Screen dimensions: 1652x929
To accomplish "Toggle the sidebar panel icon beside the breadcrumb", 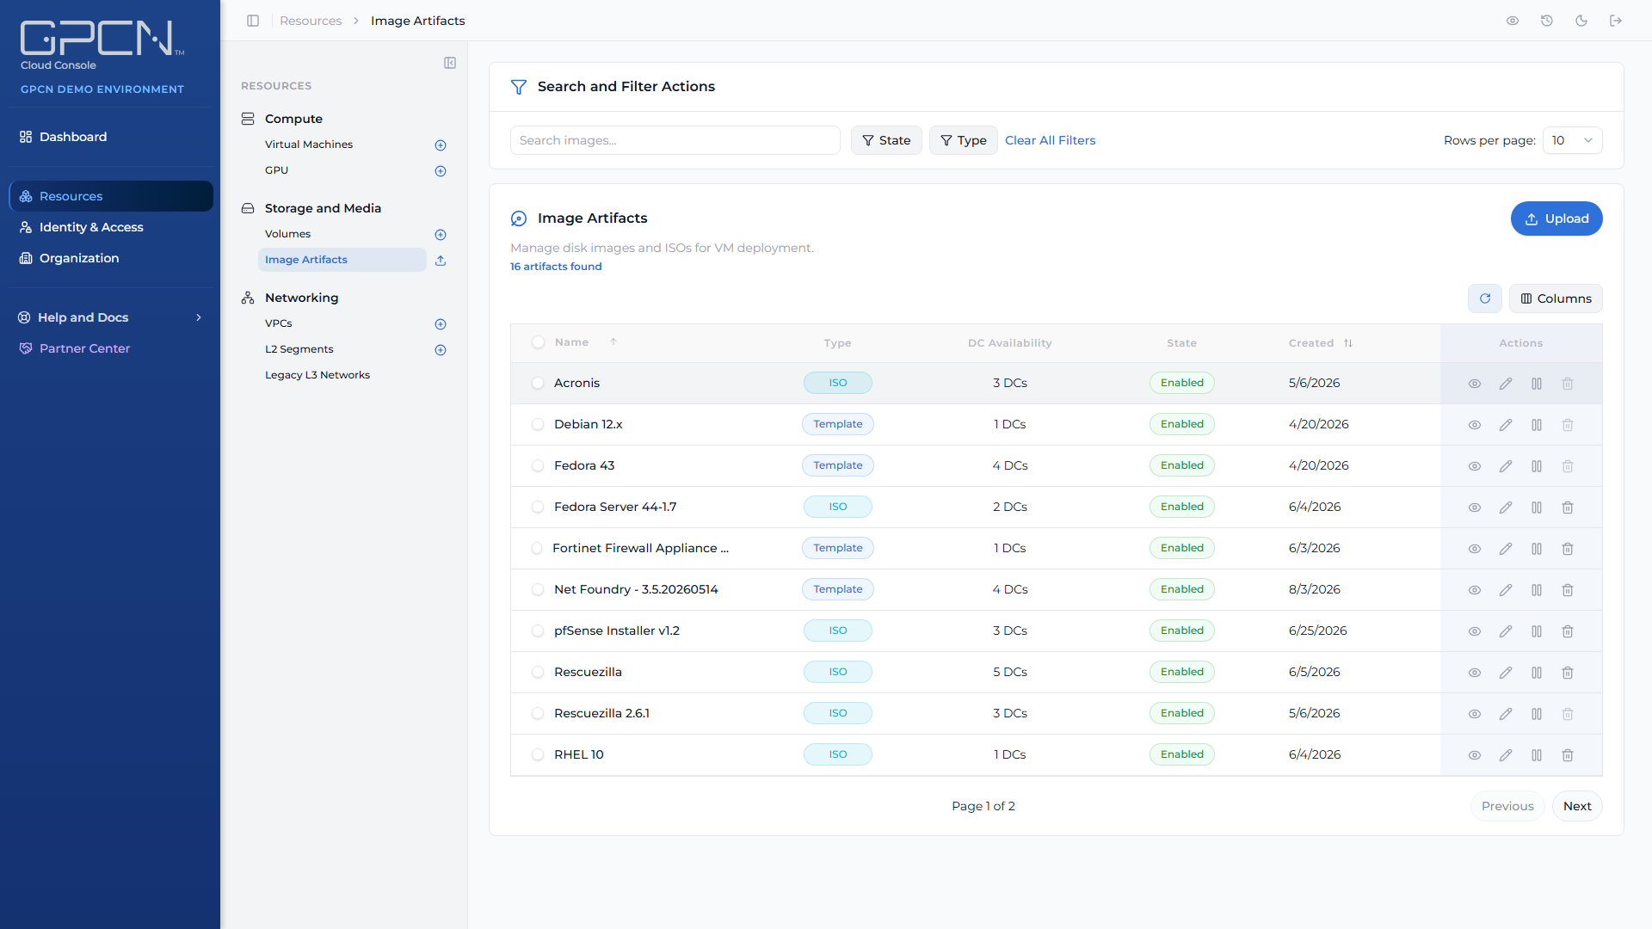I will [x=253, y=21].
